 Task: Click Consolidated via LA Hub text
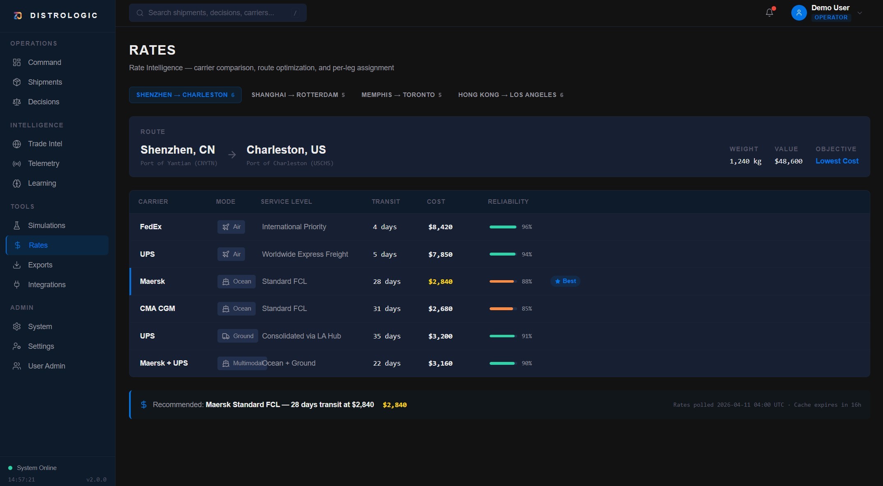(301, 336)
